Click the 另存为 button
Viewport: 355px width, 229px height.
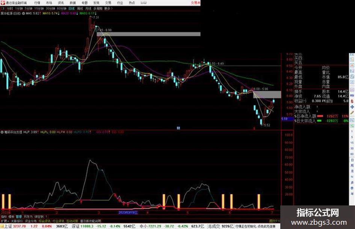[x=28, y=217]
